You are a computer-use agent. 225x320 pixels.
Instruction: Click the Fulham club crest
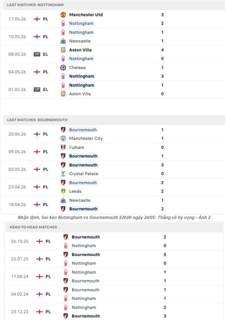[63, 147]
